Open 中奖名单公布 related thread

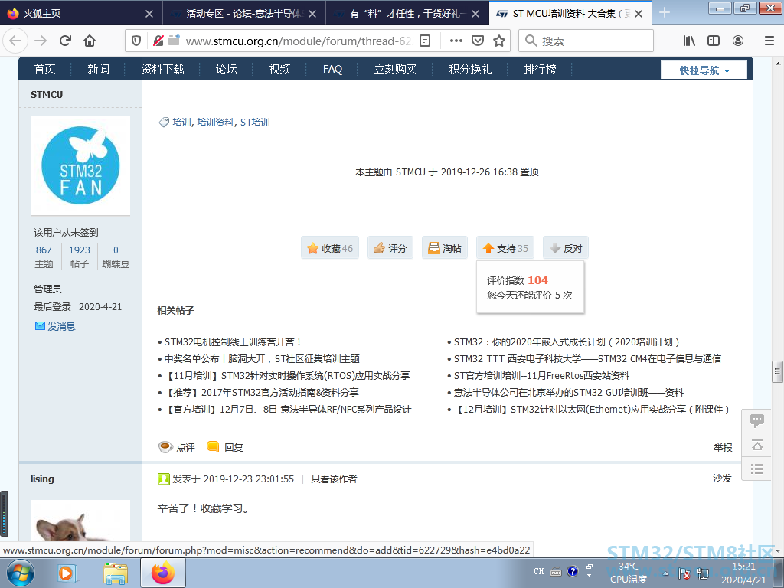click(x=262, y=358)
